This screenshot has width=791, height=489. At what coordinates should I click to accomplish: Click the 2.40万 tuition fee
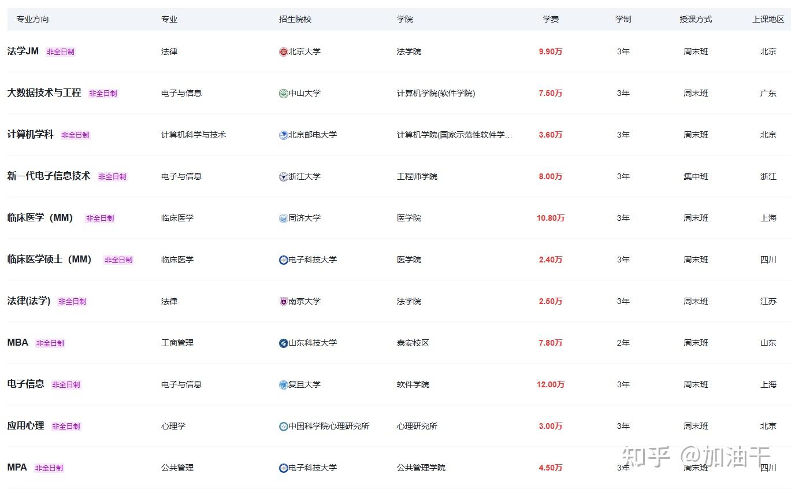click(x=551, y=260)
